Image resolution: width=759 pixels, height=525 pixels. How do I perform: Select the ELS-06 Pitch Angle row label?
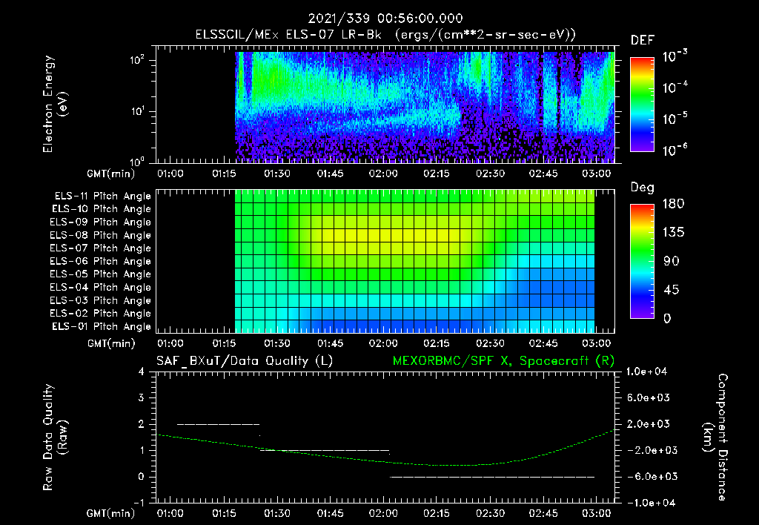(x=100, y=261)
